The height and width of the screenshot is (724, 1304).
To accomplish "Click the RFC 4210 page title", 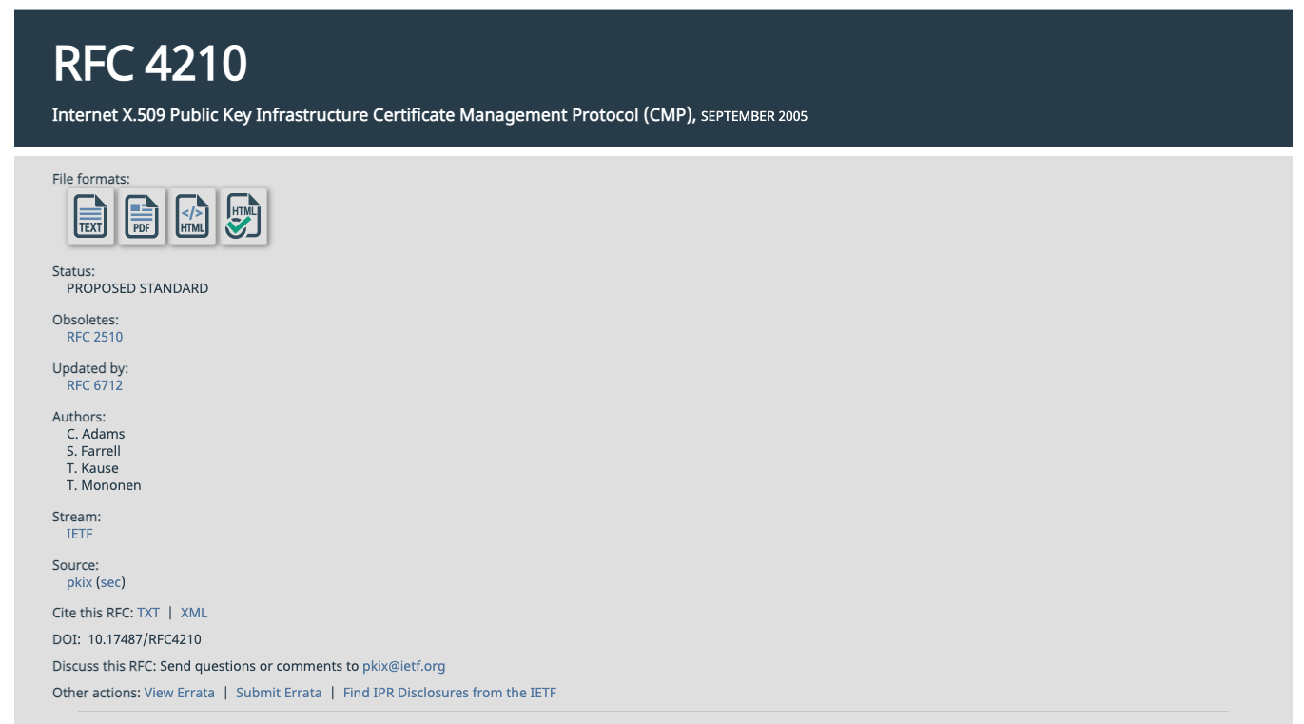I will [x=150, y=64].
